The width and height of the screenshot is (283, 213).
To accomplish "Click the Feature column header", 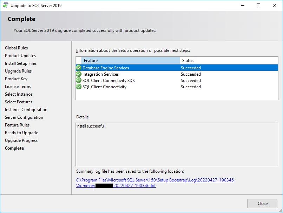I will pos(130,61).
